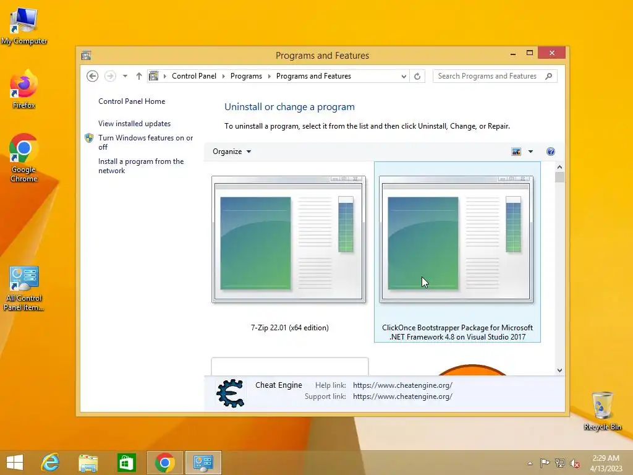Click Programs in the breadcrumb path
This screenshot has height=475, width=633.
click(x=246, y=76)
